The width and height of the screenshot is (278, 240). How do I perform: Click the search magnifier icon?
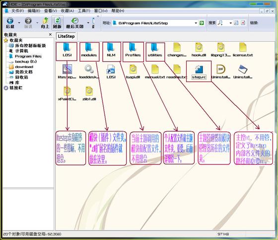pyautogui.click(x=220, y=23)
